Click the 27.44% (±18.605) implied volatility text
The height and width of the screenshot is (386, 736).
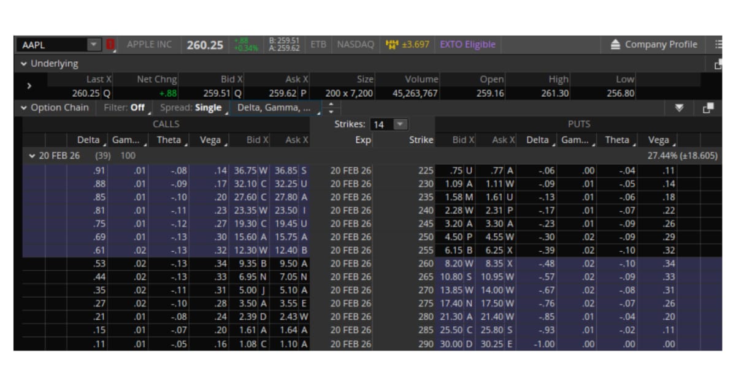click(x=682, y=156)
